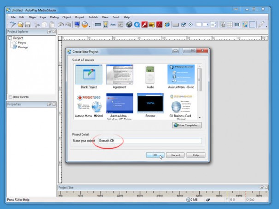Insert a Paragraph object from toolbar
Viewport: 279px width, 209px height.
coord(120,24)
